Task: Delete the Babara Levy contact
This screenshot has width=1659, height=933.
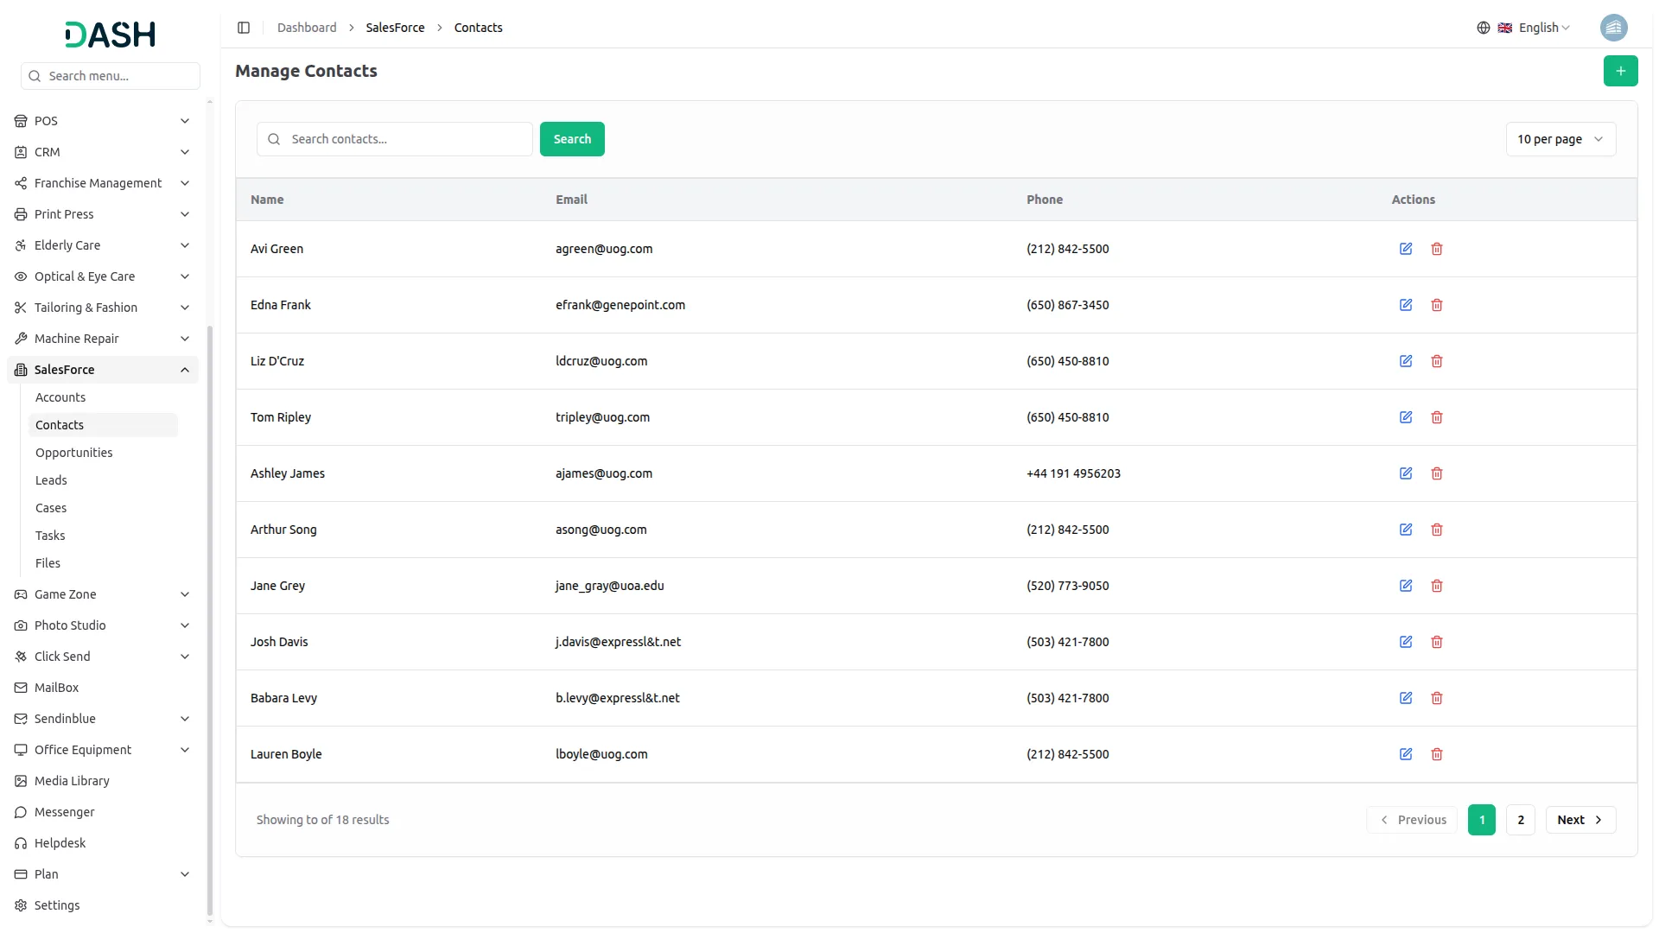Action: [1437, 698]
